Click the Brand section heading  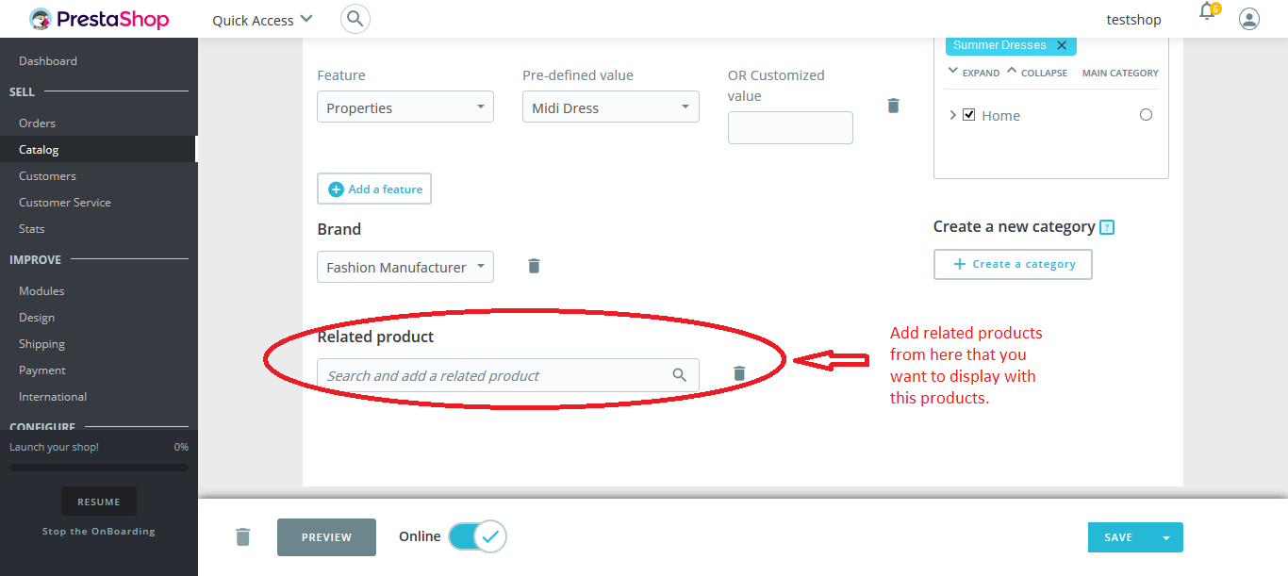339,229
